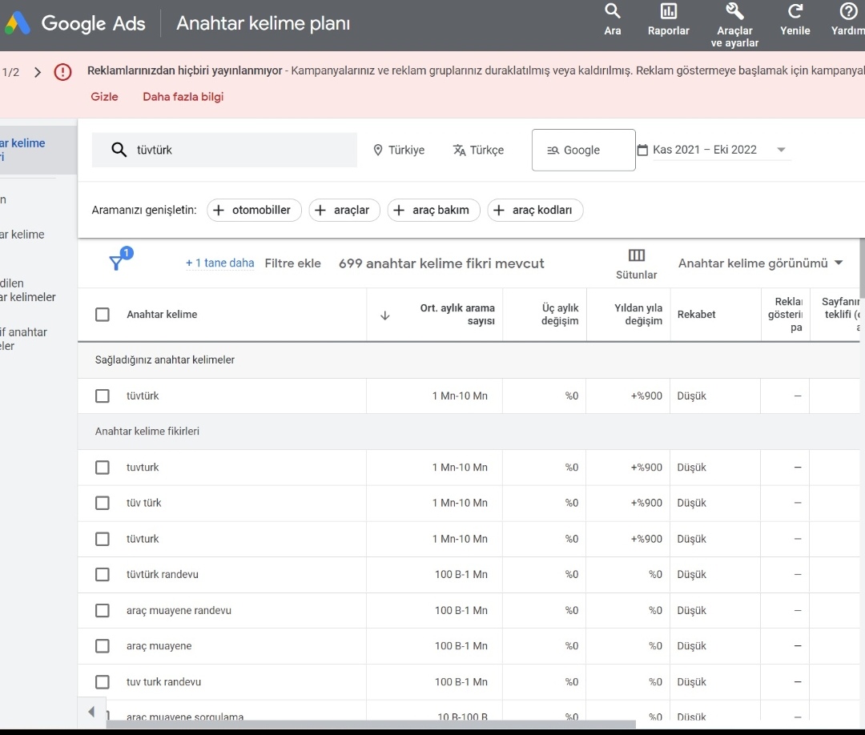Open the Yardım help icon
This screenshot has height=735, width=865.
point(848,11)
